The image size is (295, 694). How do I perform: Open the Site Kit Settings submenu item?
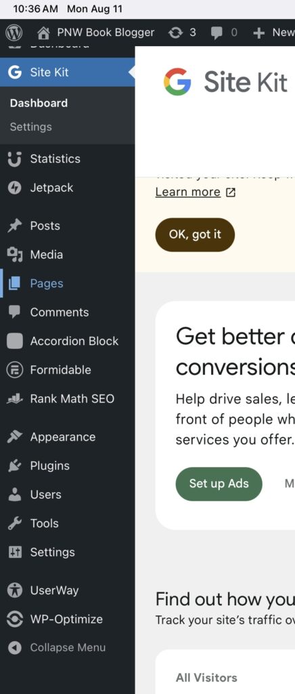(x=31, y=127)
